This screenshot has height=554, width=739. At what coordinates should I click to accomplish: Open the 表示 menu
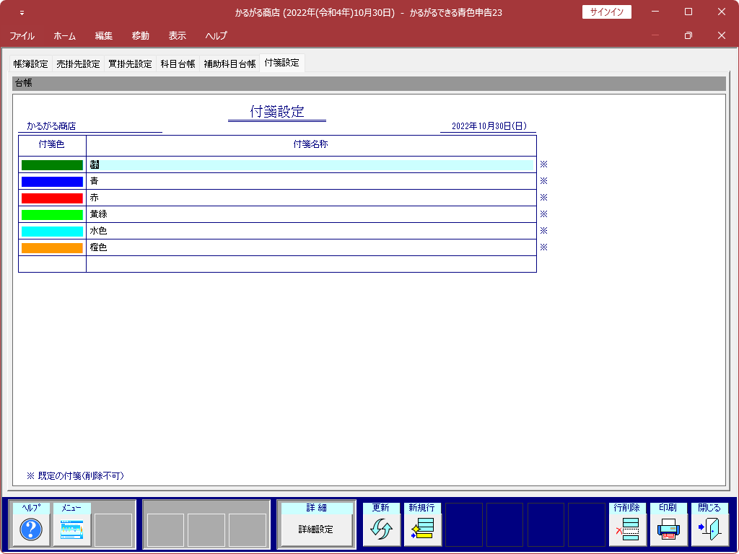[x=178, y=36]
